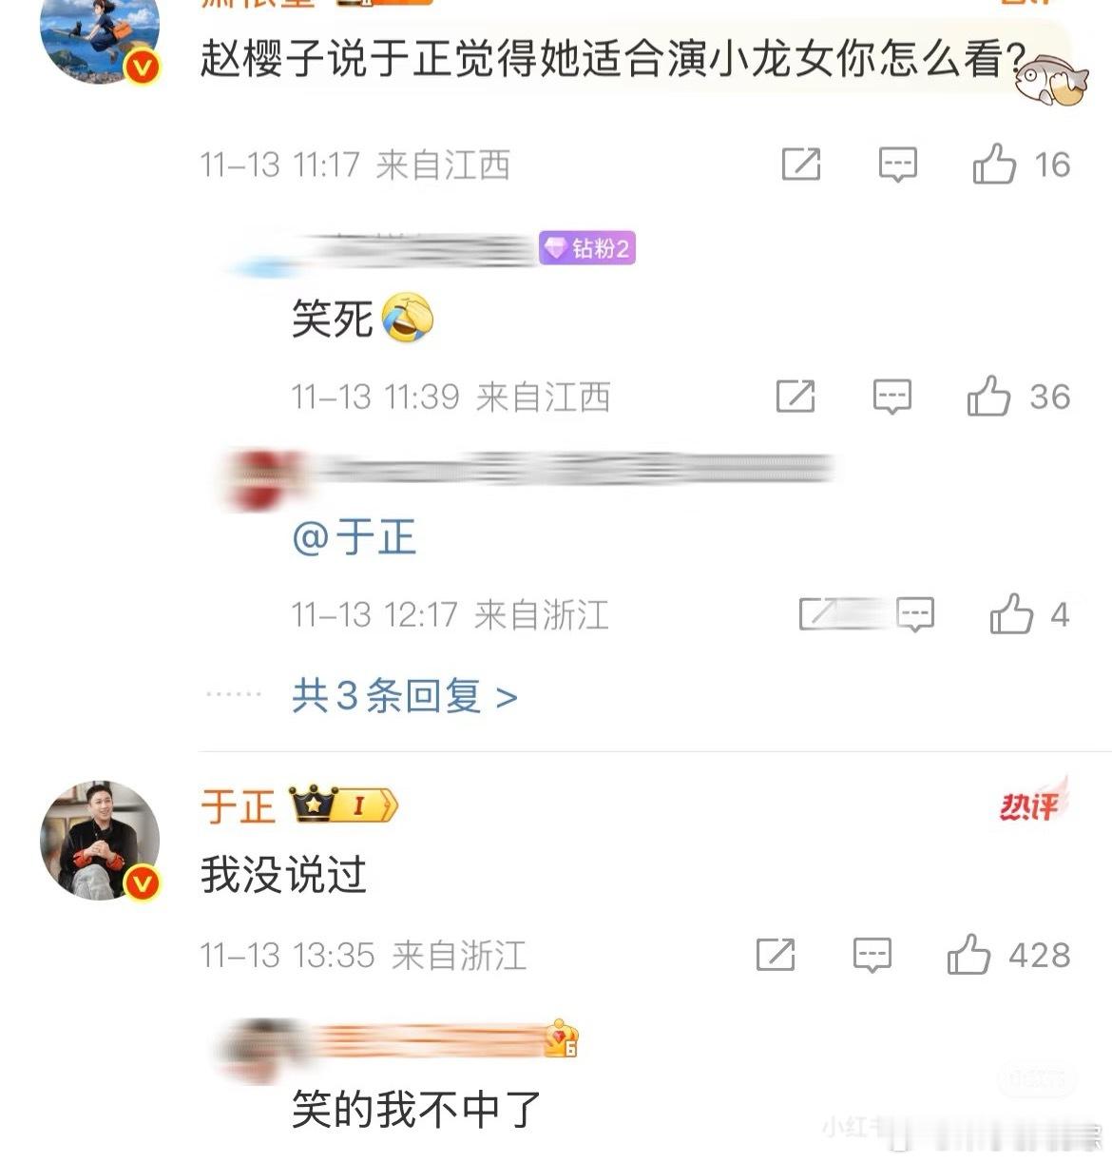Like the @于正 reply with 4 likes
1112x1163 pixels.
coord(1011,613)
